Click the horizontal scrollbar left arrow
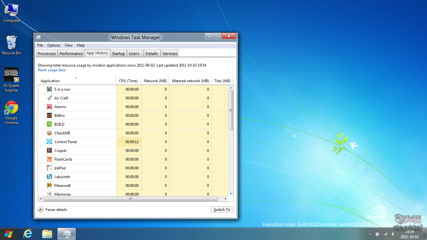This screenshot has height=240, width=427. 40,199
